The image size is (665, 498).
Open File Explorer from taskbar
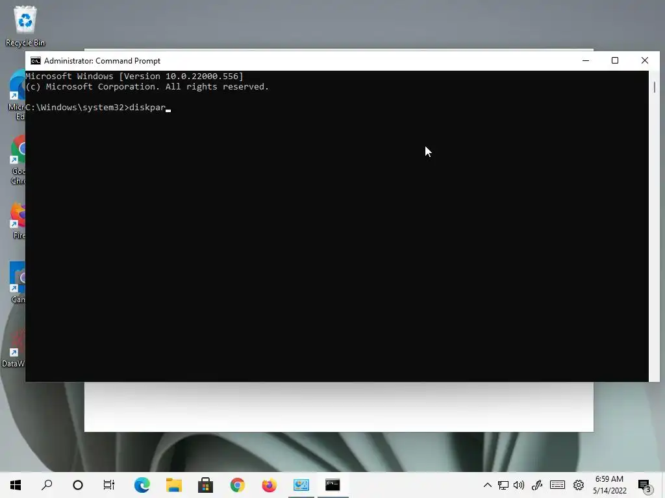[174, 485]
